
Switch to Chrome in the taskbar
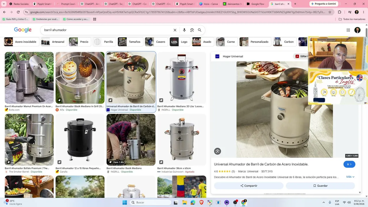[244, 202]
